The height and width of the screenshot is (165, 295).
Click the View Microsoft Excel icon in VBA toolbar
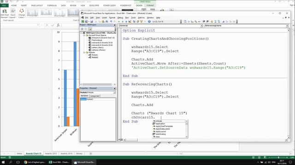pyautogui.click(x=83, y=22)
